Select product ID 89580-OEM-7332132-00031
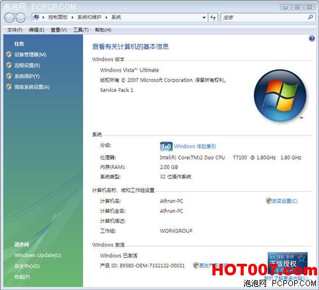 click(152, 266)
